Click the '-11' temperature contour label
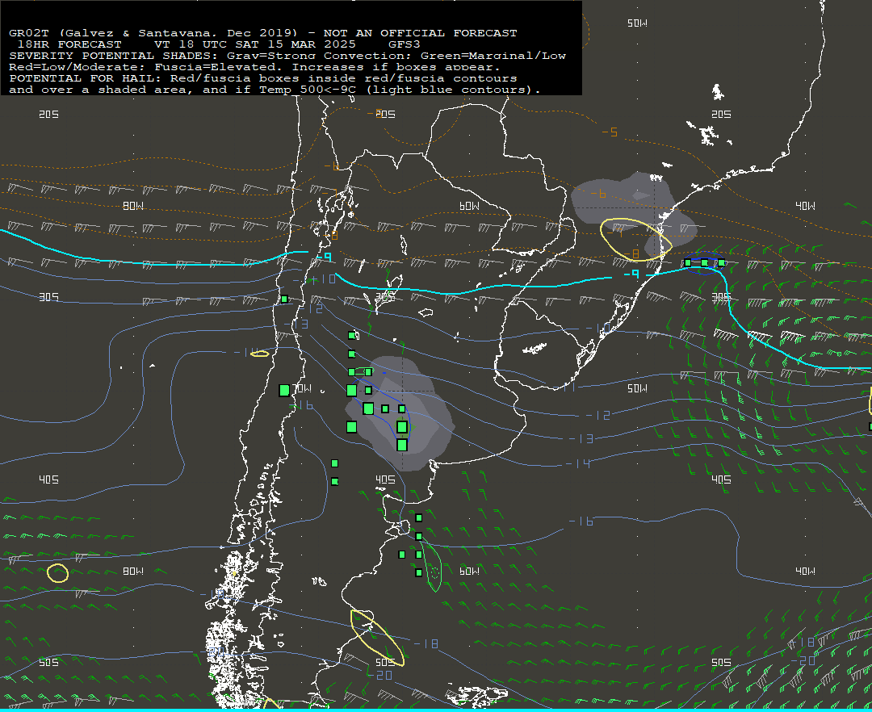This screenshot has width=872, height=712. point(568,387)
